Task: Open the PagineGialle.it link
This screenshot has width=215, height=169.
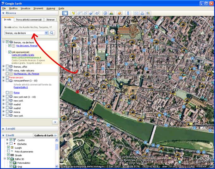Action: click(x=21, y=87)
